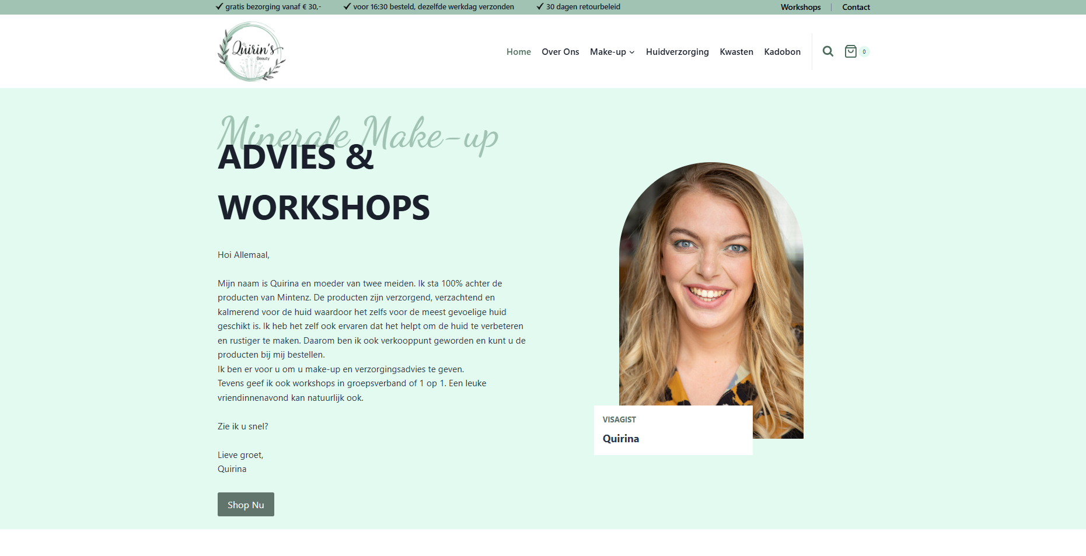Select Kwasten in the navigation

coord(736,52)
